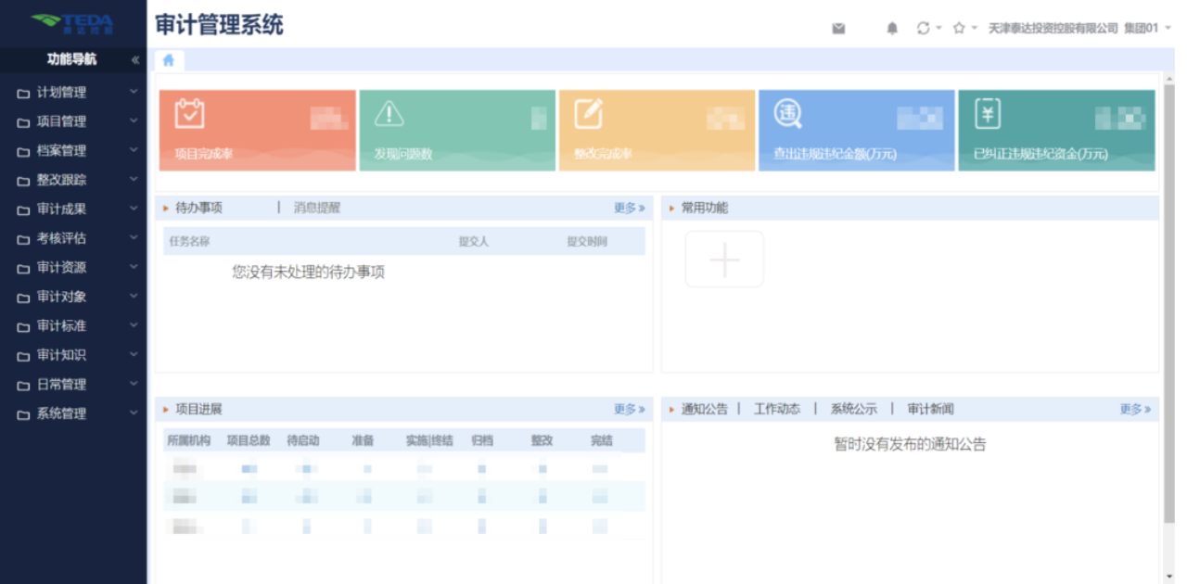Click the violation amount magnifier icon
This screenshot has height=584, width=1187.
(x=787, y=113)
